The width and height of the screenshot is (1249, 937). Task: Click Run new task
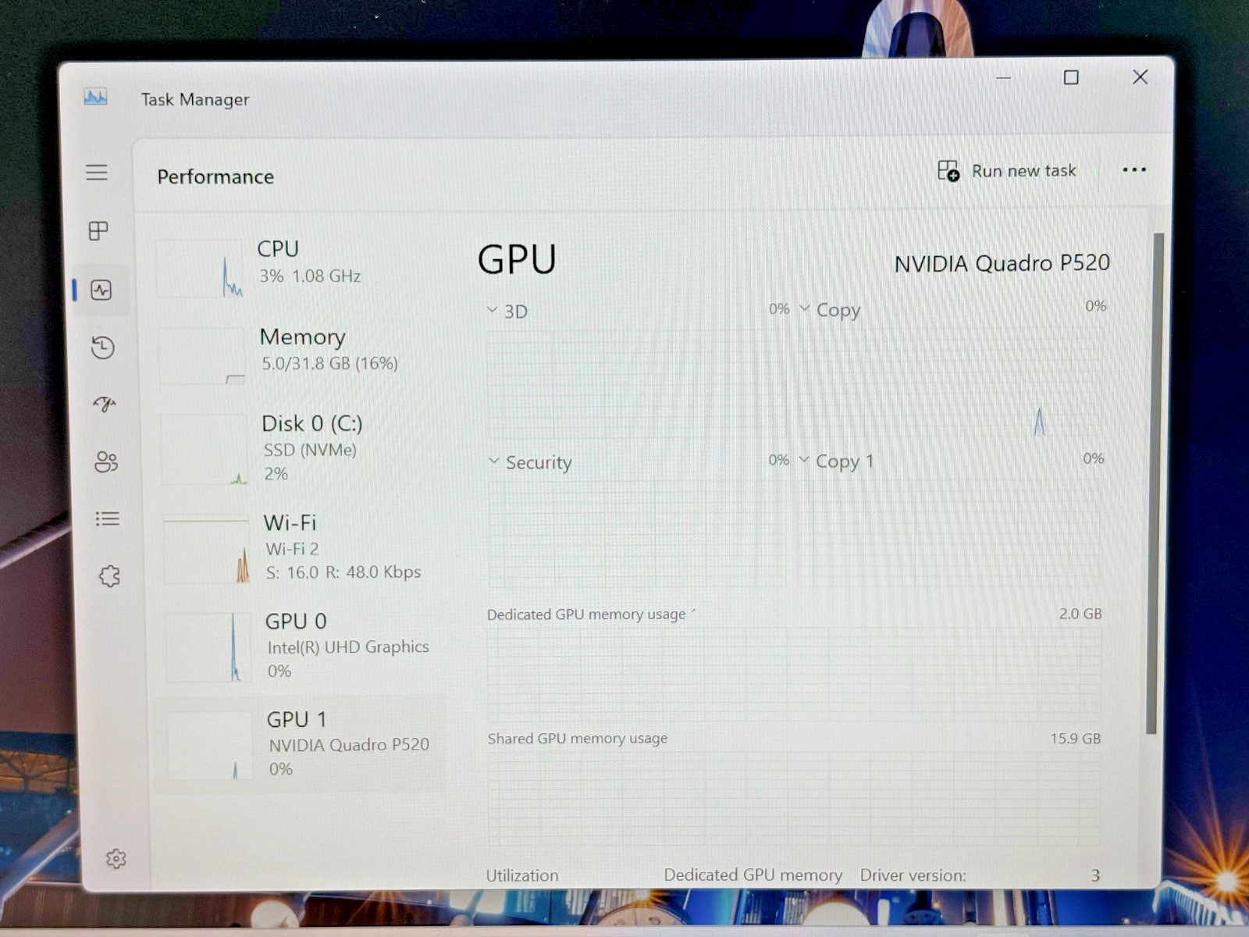click(1007, 170)
